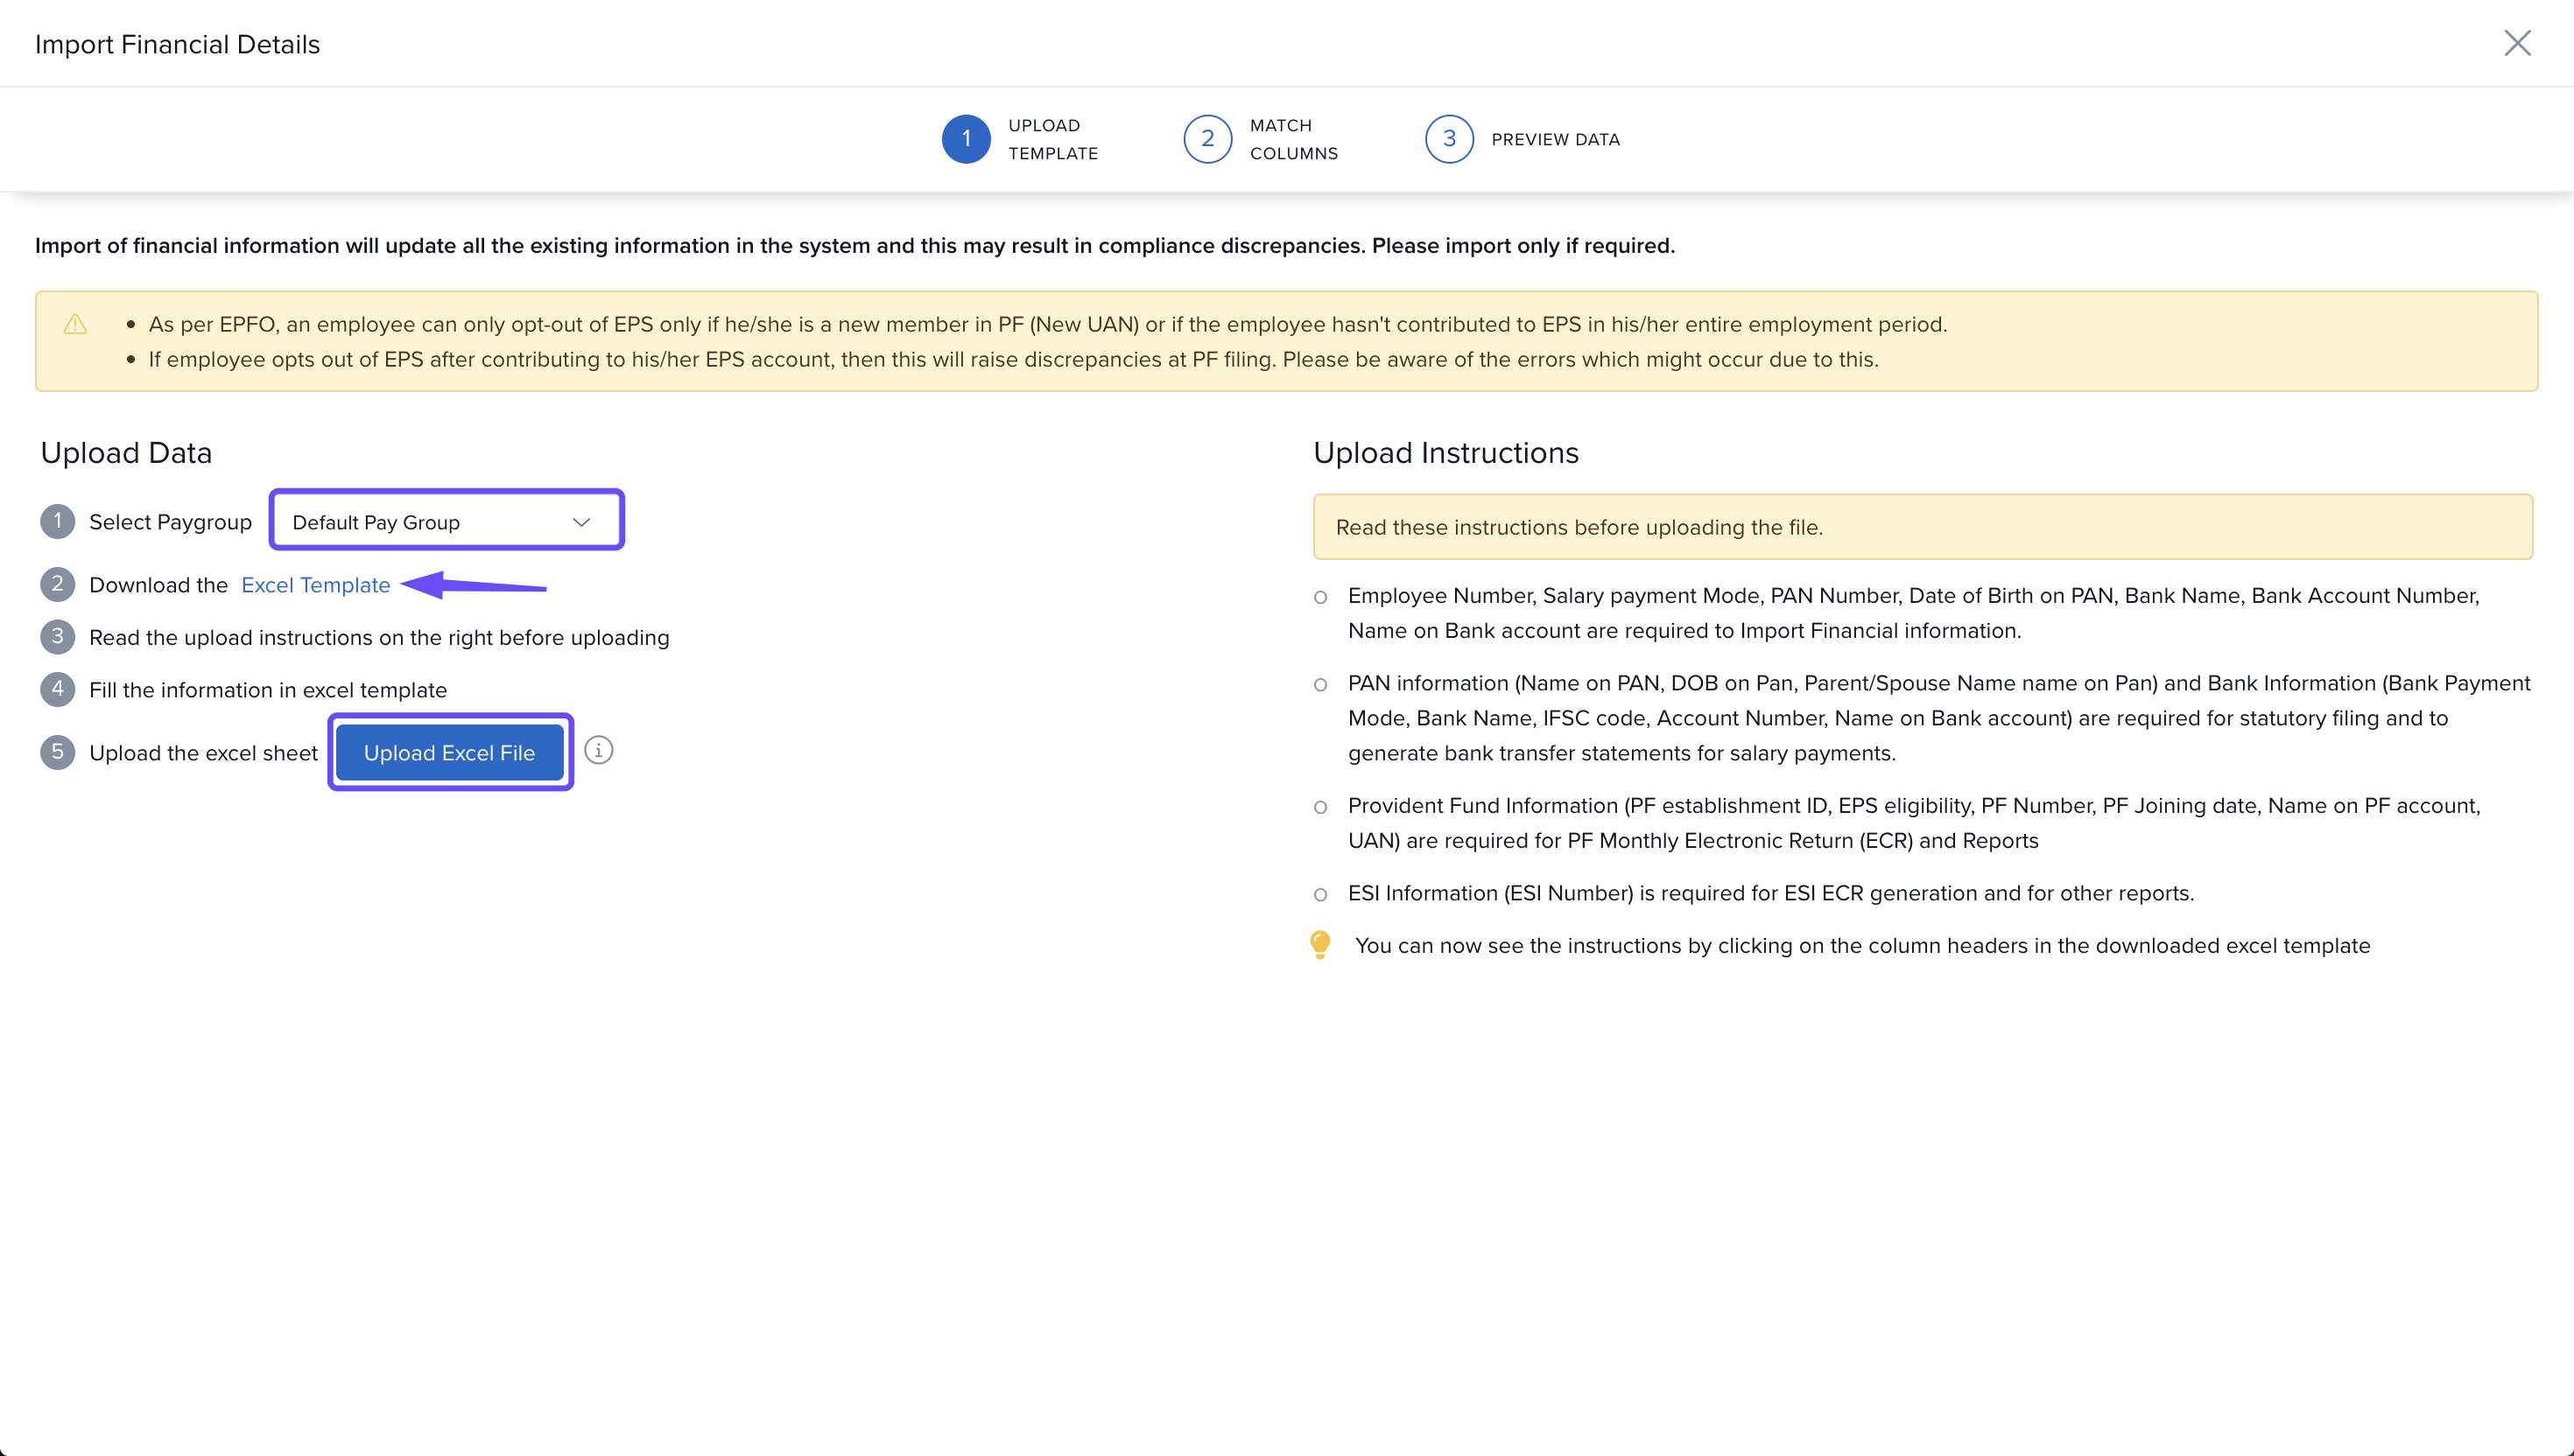Click grey number 4 badge beside Fill information
This screenshot has width=2574, height=1456.
pyautogui.click(x=57, y=689)
